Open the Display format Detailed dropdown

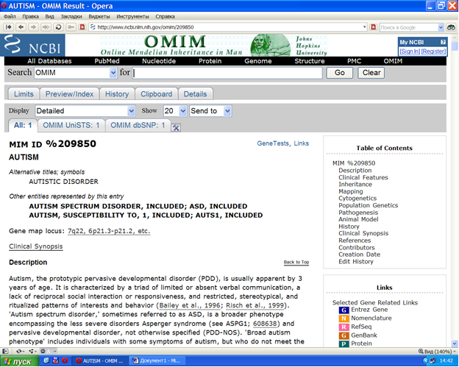coord(132,111)
